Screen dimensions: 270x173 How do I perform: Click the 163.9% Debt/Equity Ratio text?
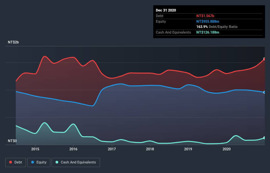point(217,27)
